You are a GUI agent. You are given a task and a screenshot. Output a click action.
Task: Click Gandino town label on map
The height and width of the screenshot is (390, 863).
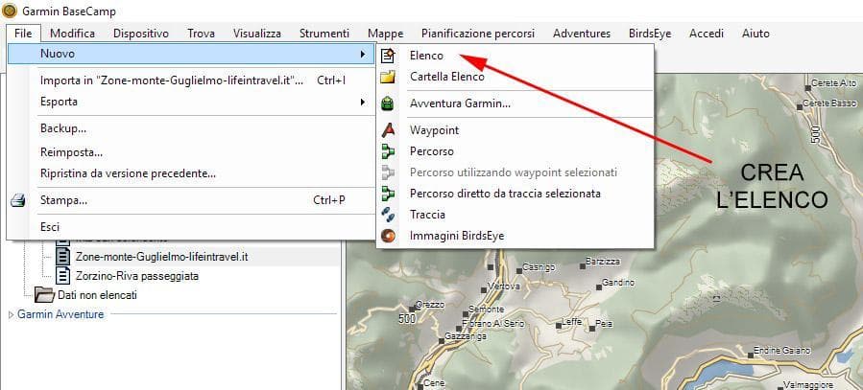pyautogui.click(x=618, y=283)
